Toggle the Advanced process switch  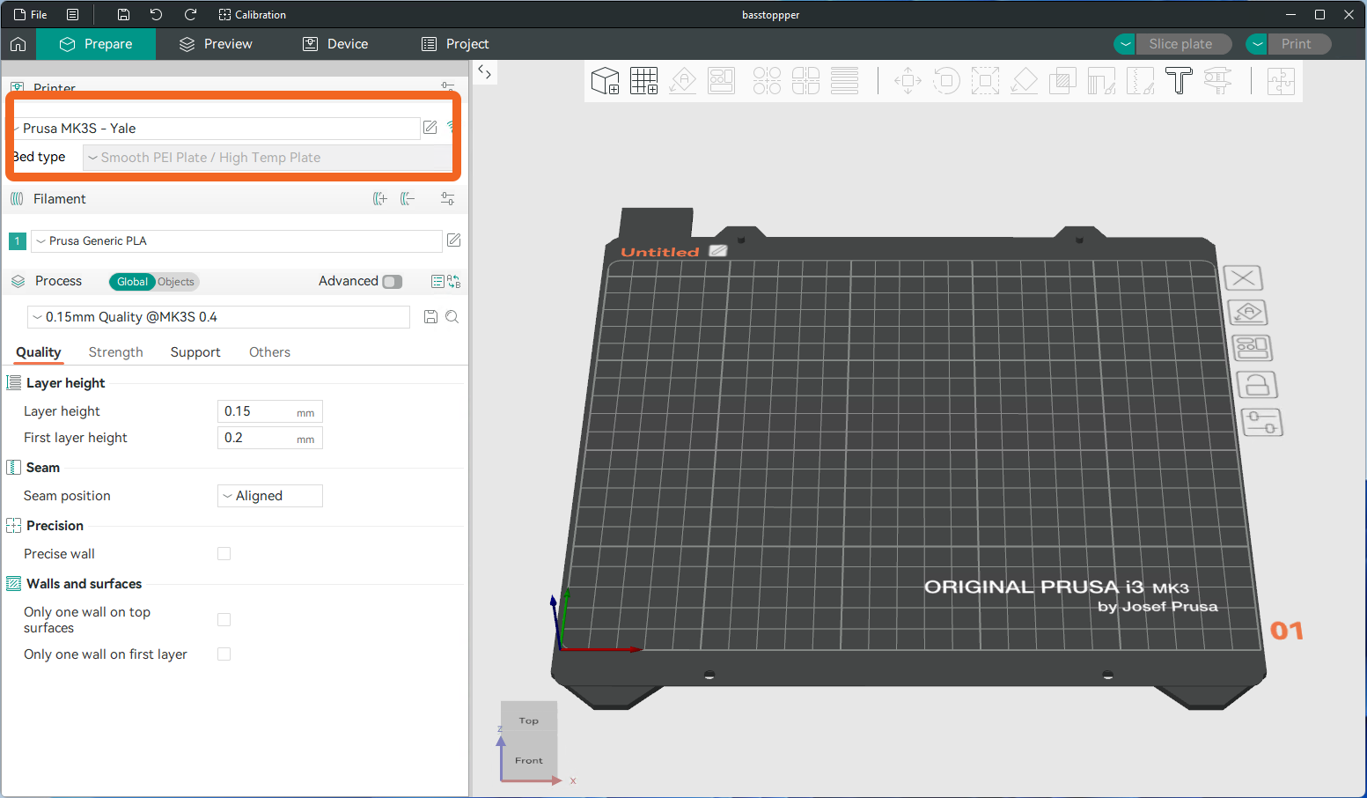pos(393,281)
